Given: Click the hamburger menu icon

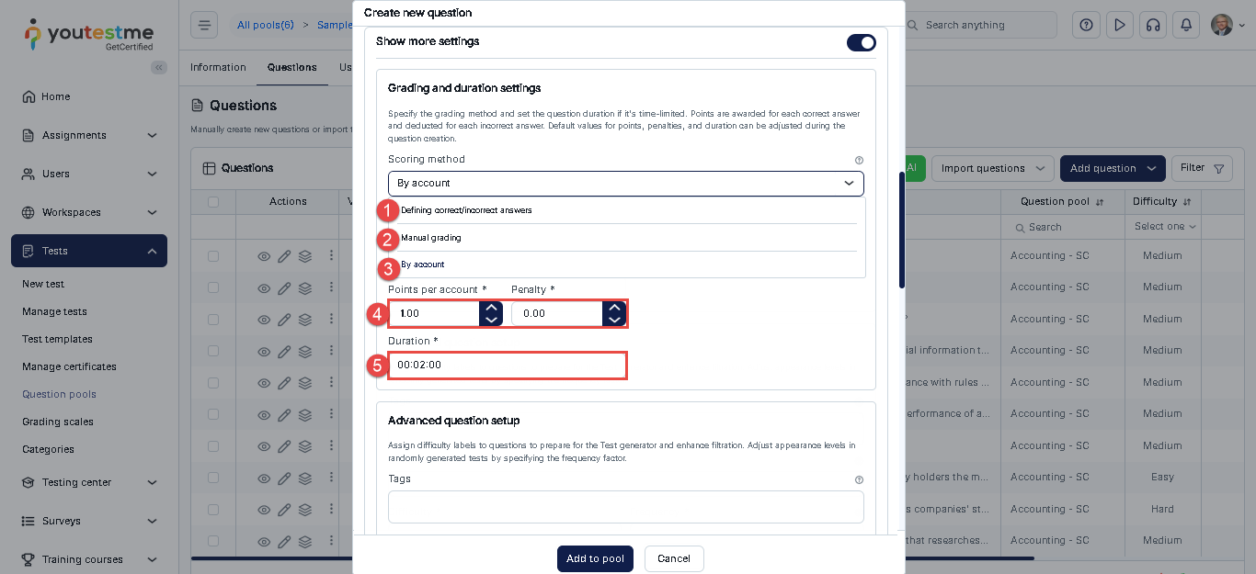Looking at the screenshot, I should 204,25.
